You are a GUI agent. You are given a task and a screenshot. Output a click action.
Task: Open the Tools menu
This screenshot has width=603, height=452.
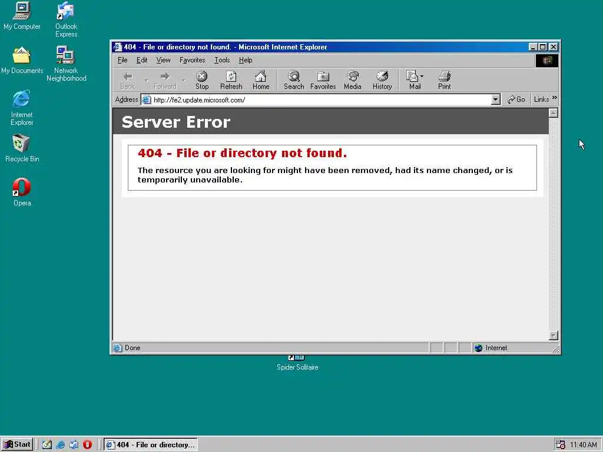click(x=222, y=60)
